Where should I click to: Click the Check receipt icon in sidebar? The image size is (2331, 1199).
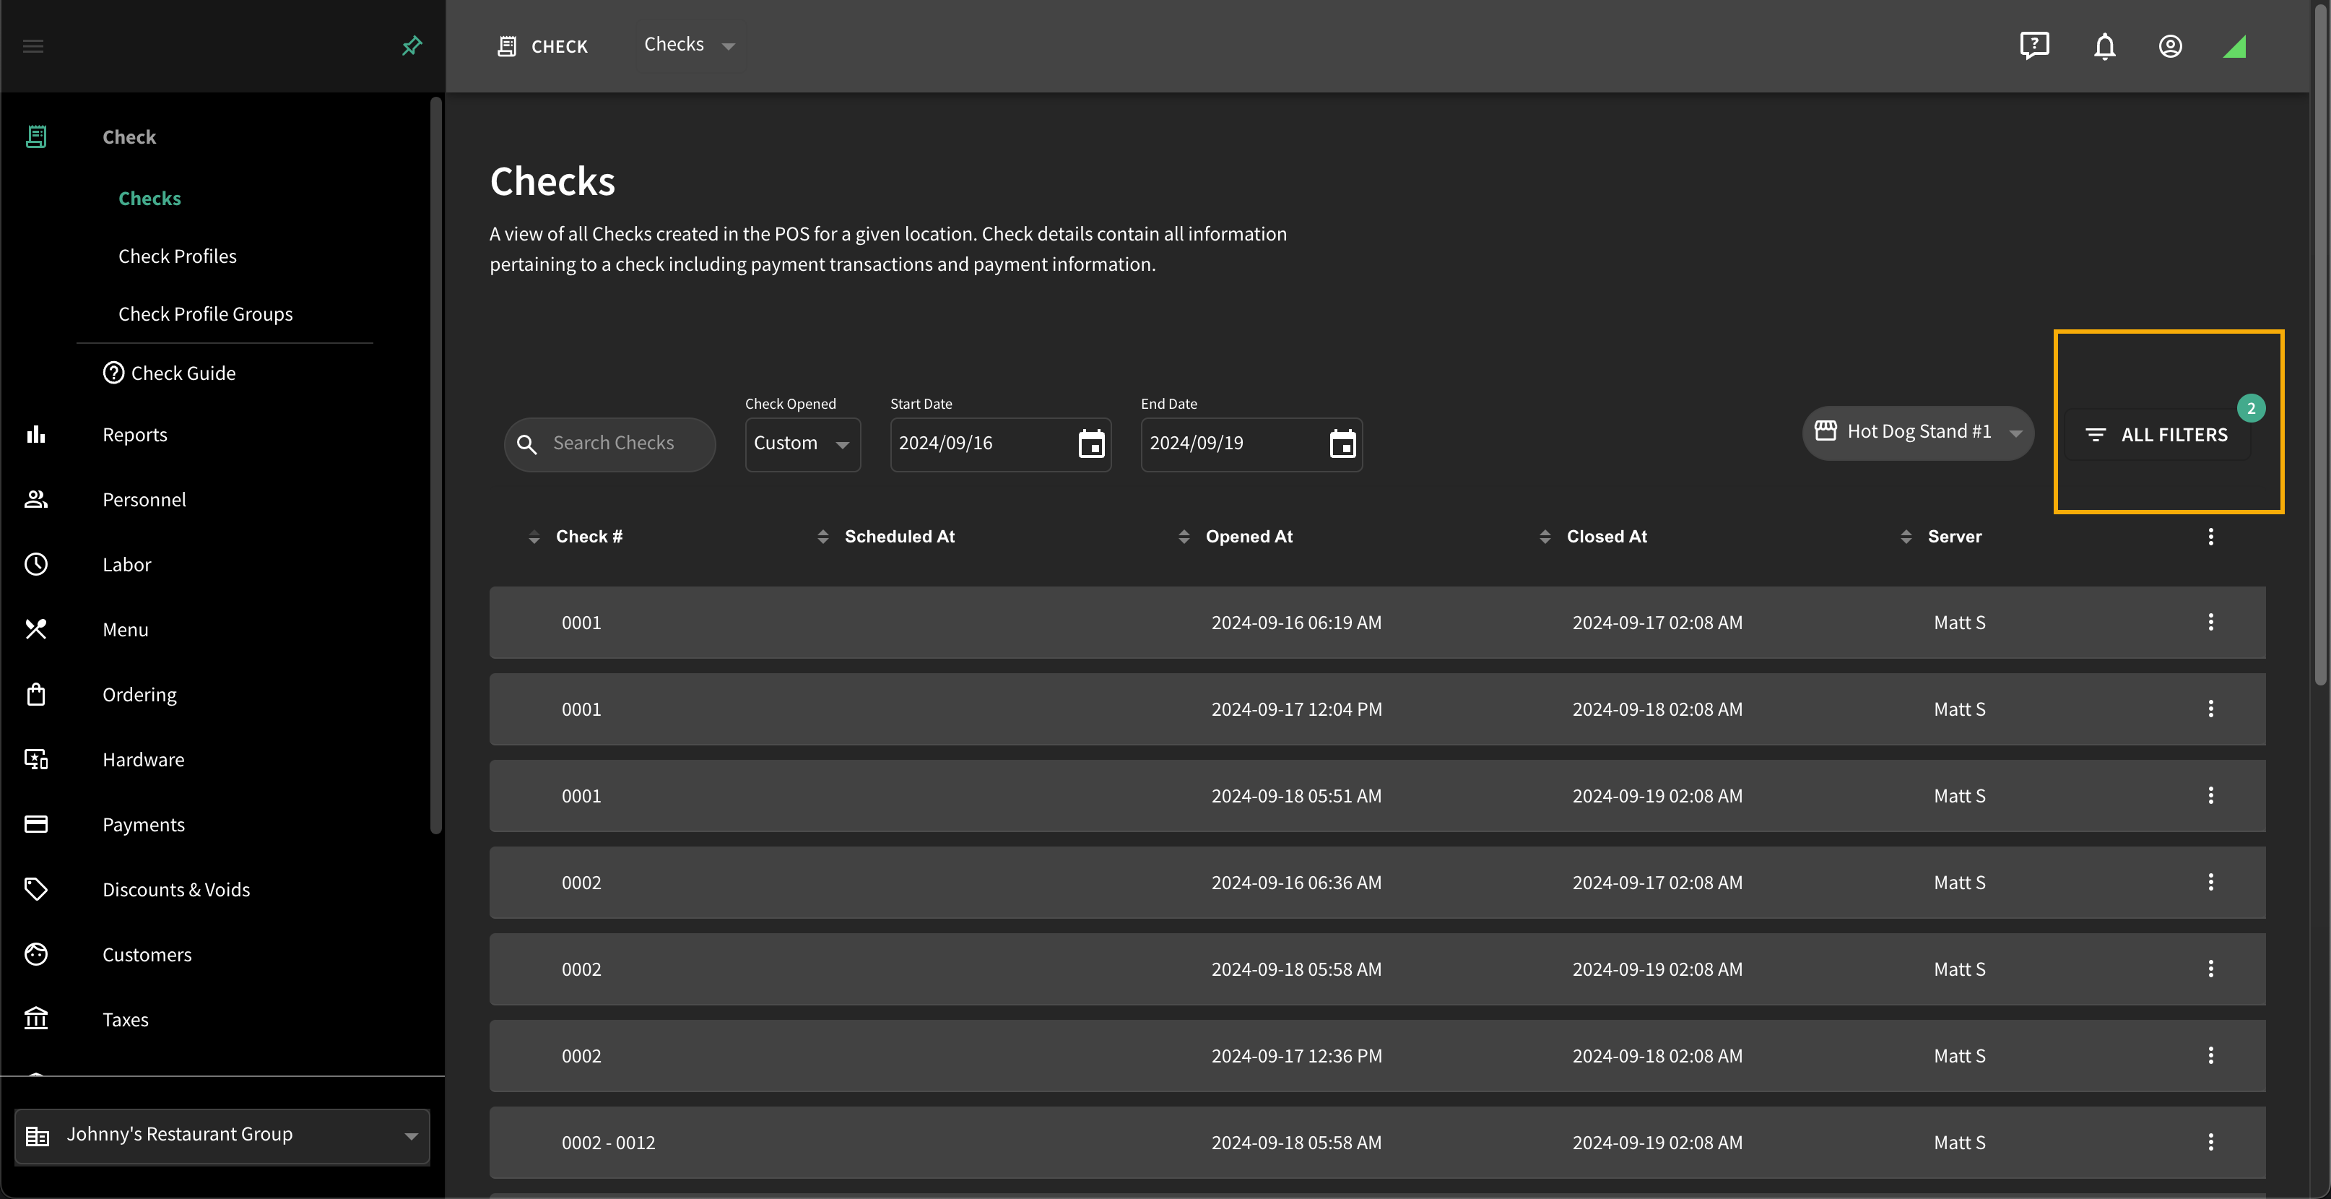pyautogui.click(x=36, y=137)
